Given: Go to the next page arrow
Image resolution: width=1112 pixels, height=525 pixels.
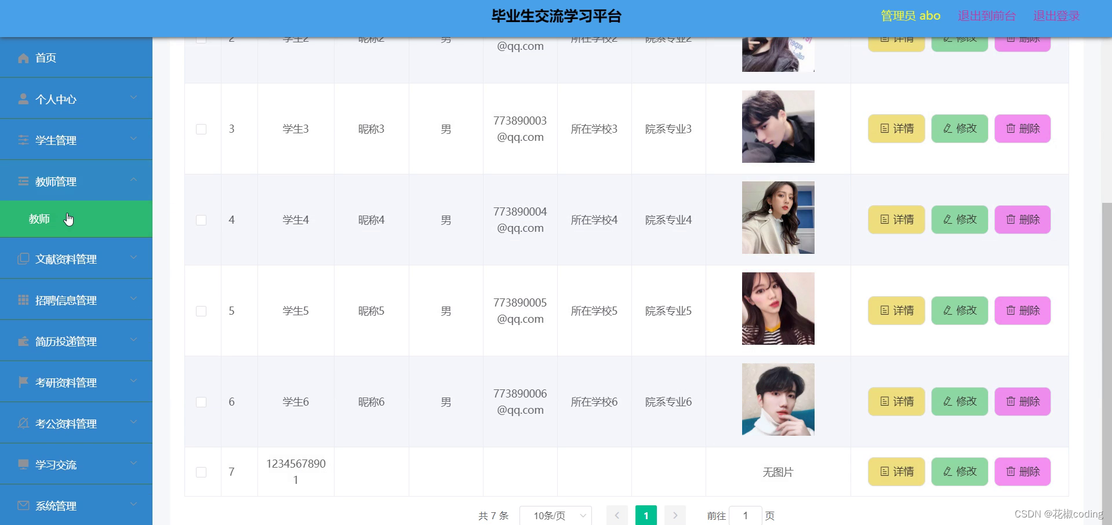Looking at the screenshot, I should coord(675,515).
